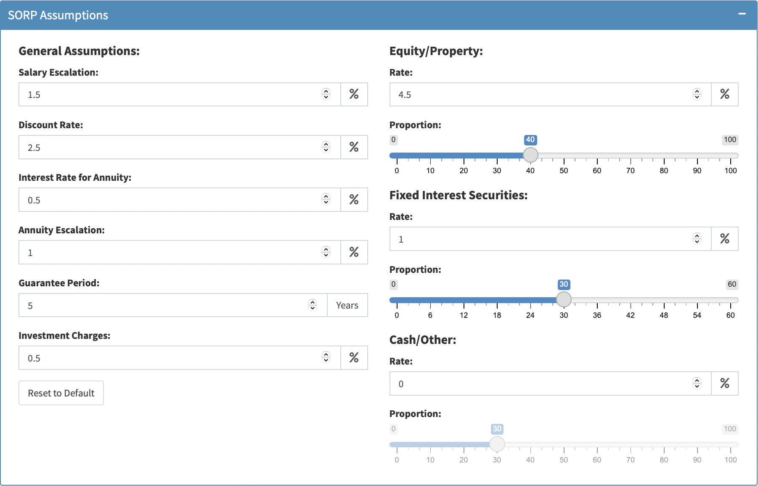Click the Investment Charges input field

click(x=168, y=358)
